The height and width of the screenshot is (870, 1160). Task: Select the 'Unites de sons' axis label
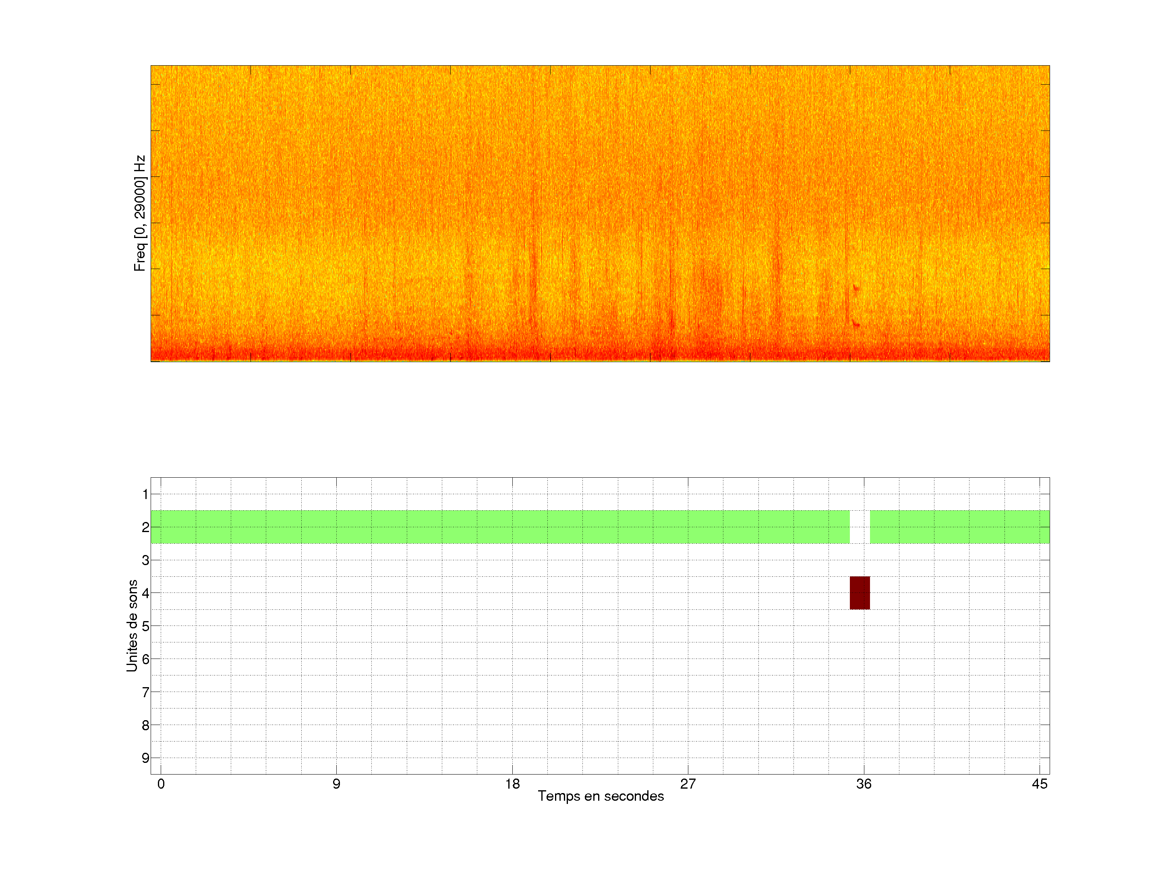132,625
